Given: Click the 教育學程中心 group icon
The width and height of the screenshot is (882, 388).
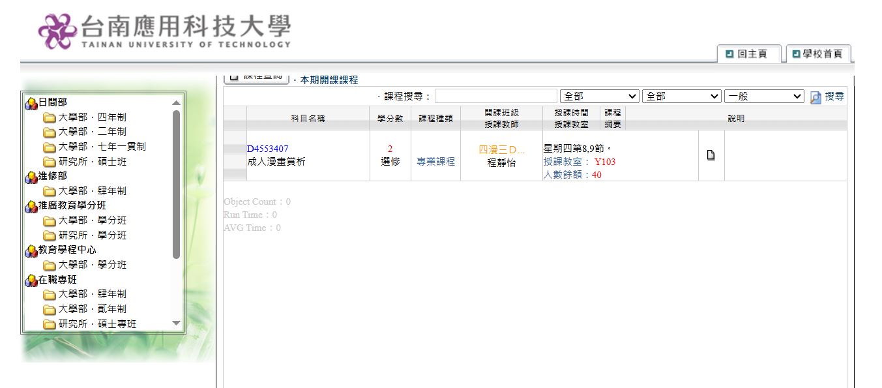Looking at the screenshot, I should [31, 250].
